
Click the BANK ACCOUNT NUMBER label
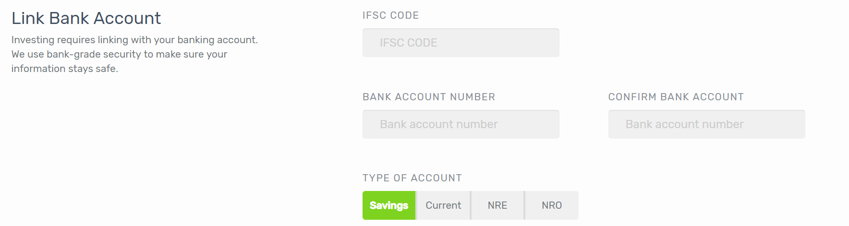coord(429,97)
